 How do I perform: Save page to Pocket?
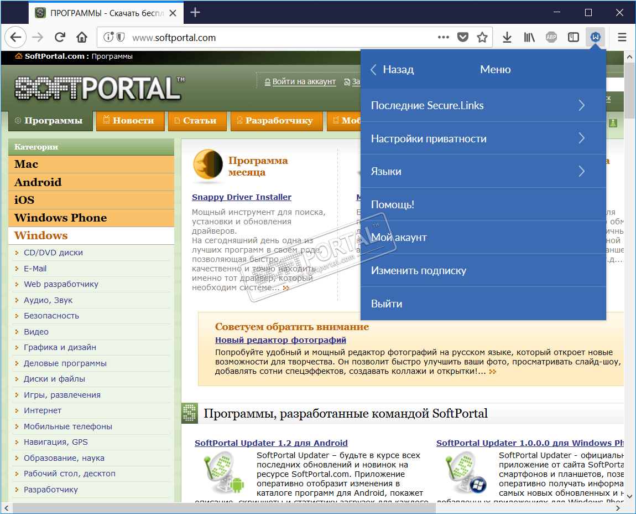(463, 37)
